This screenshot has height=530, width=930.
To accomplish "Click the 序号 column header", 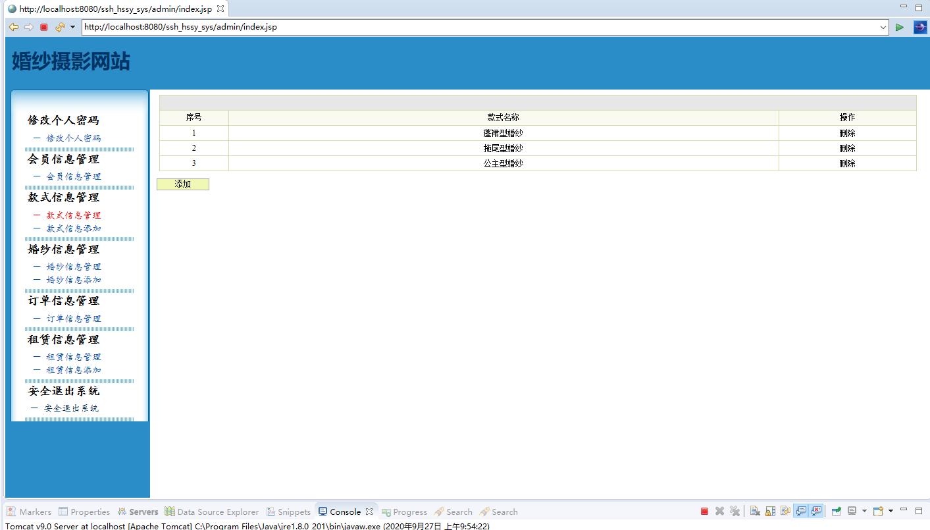I will pos(194,117).
